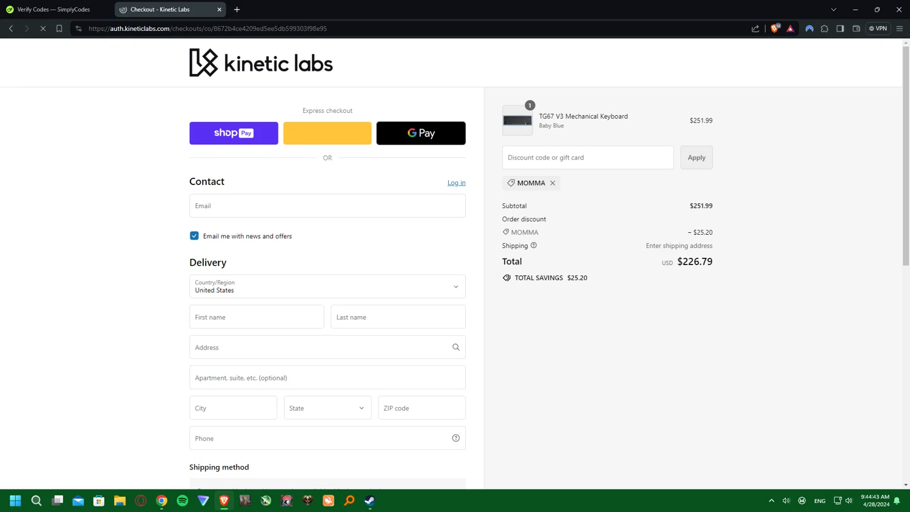
Task: Check out with Shop Pay
Action: (234, 133)
